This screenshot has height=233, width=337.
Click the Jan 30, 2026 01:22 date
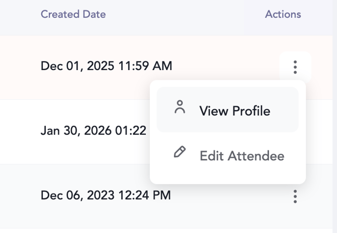(93, 131)
